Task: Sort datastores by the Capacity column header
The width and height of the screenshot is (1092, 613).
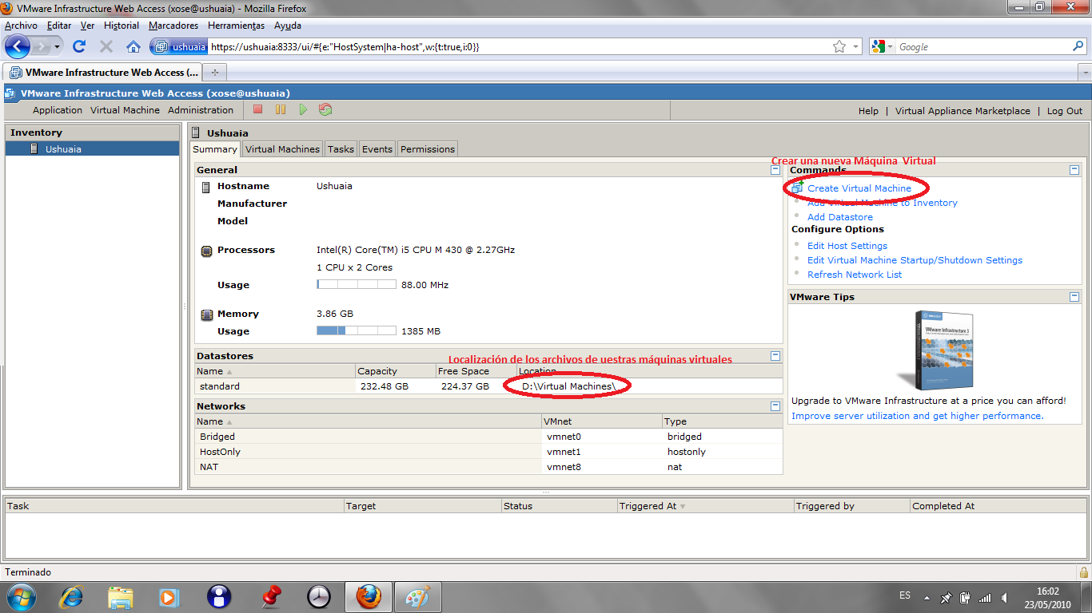Action: pos(377,371)
